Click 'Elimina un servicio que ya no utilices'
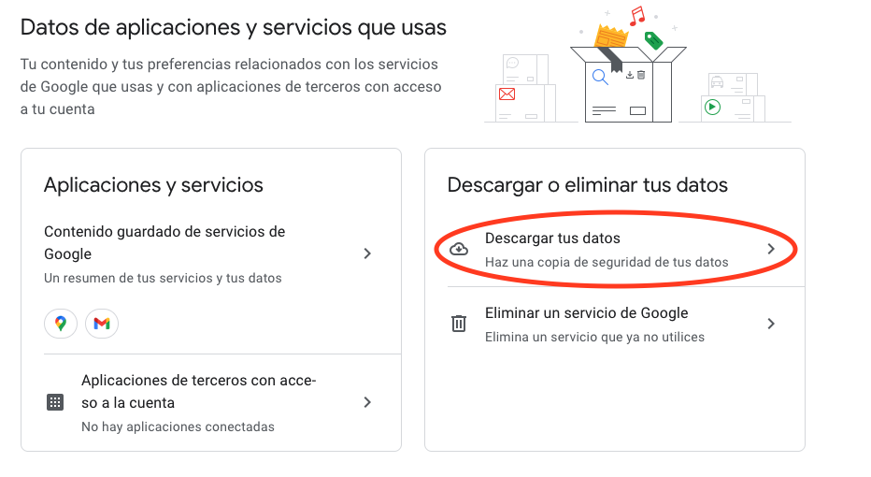871x477 pixels. (x=594, y=337)
